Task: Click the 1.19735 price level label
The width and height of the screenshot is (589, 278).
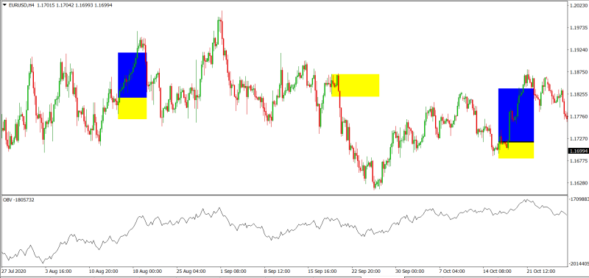Action: 579,28
